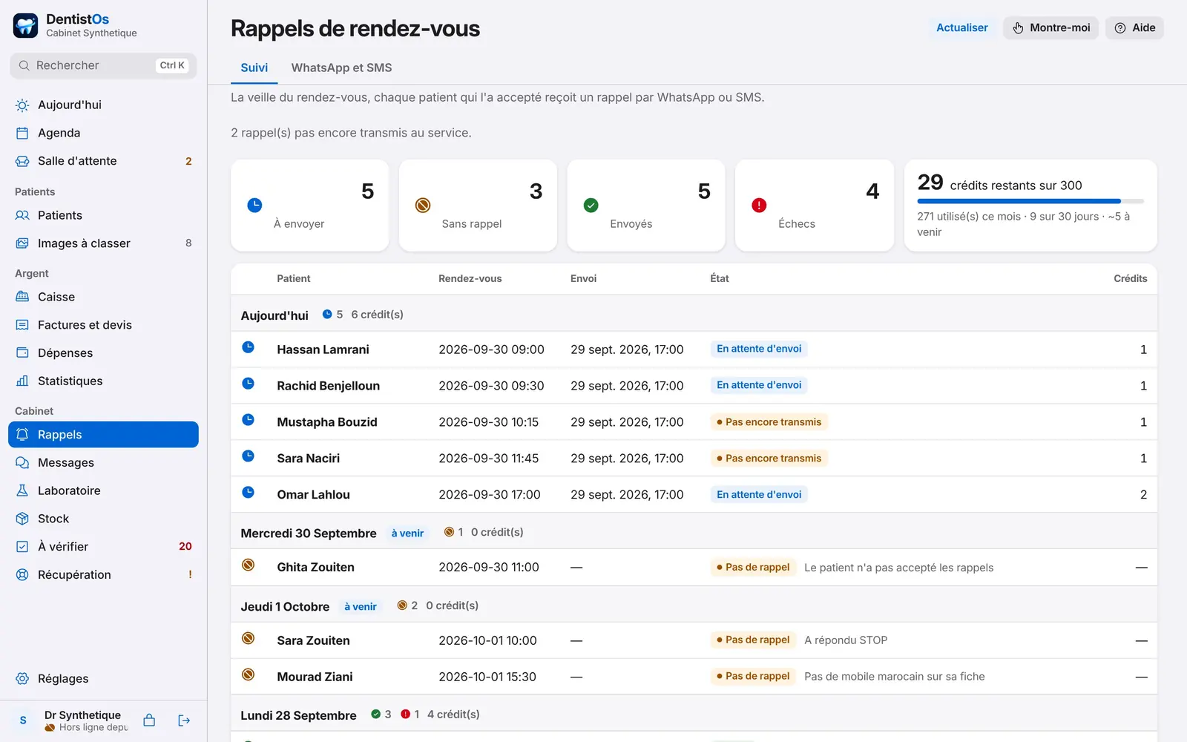The image size is (1187, 742).
Task: Open the Patients list
Action: 103,215
